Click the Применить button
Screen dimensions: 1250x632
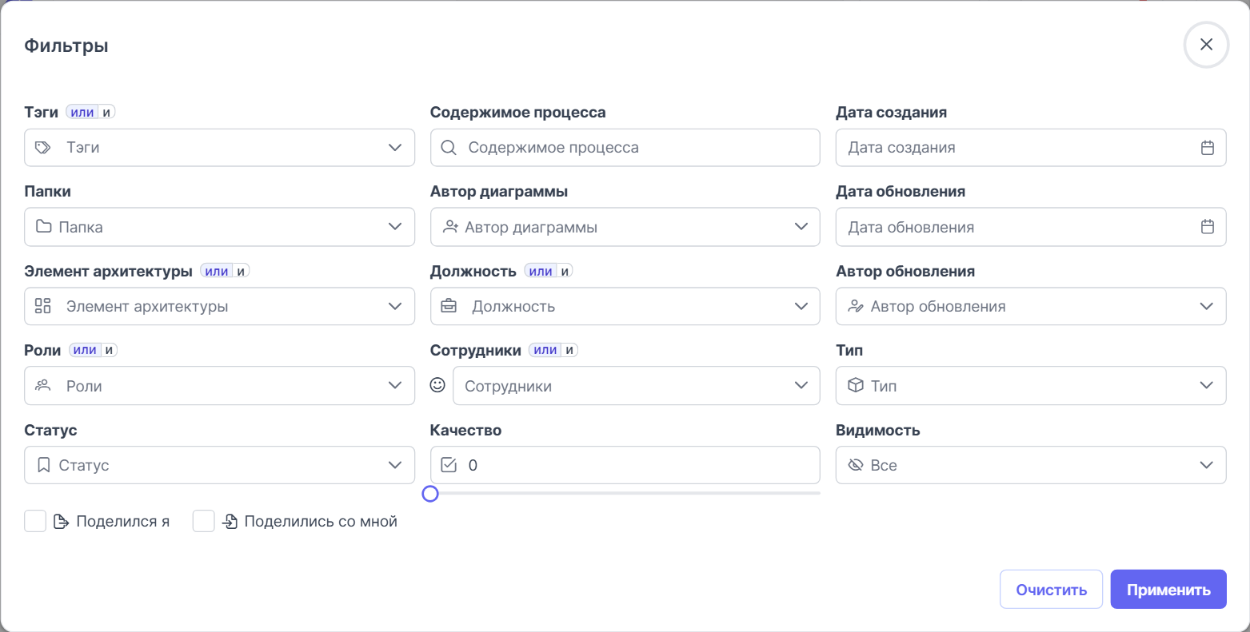[x=1168, y=590]
